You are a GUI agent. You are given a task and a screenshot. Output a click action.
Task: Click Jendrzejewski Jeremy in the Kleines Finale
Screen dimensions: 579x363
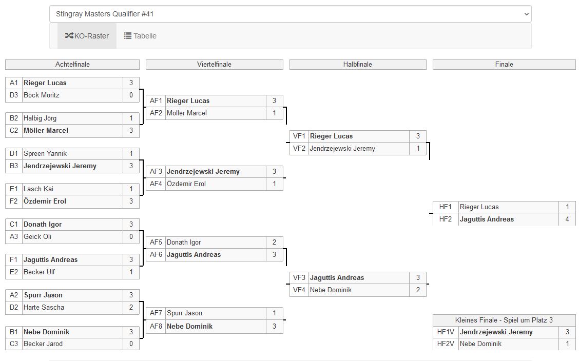point(496,332)
